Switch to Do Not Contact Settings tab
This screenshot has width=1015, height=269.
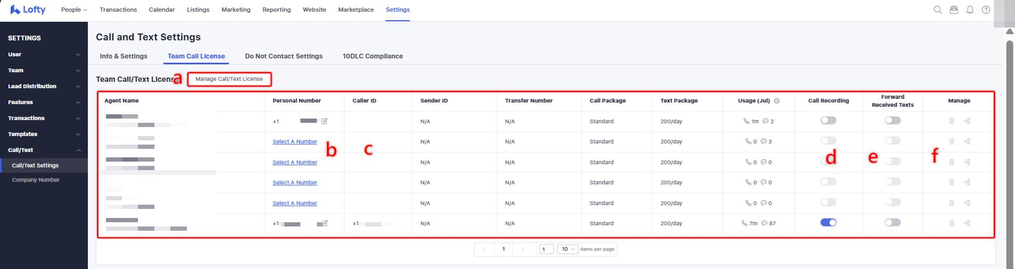[283, 56]
